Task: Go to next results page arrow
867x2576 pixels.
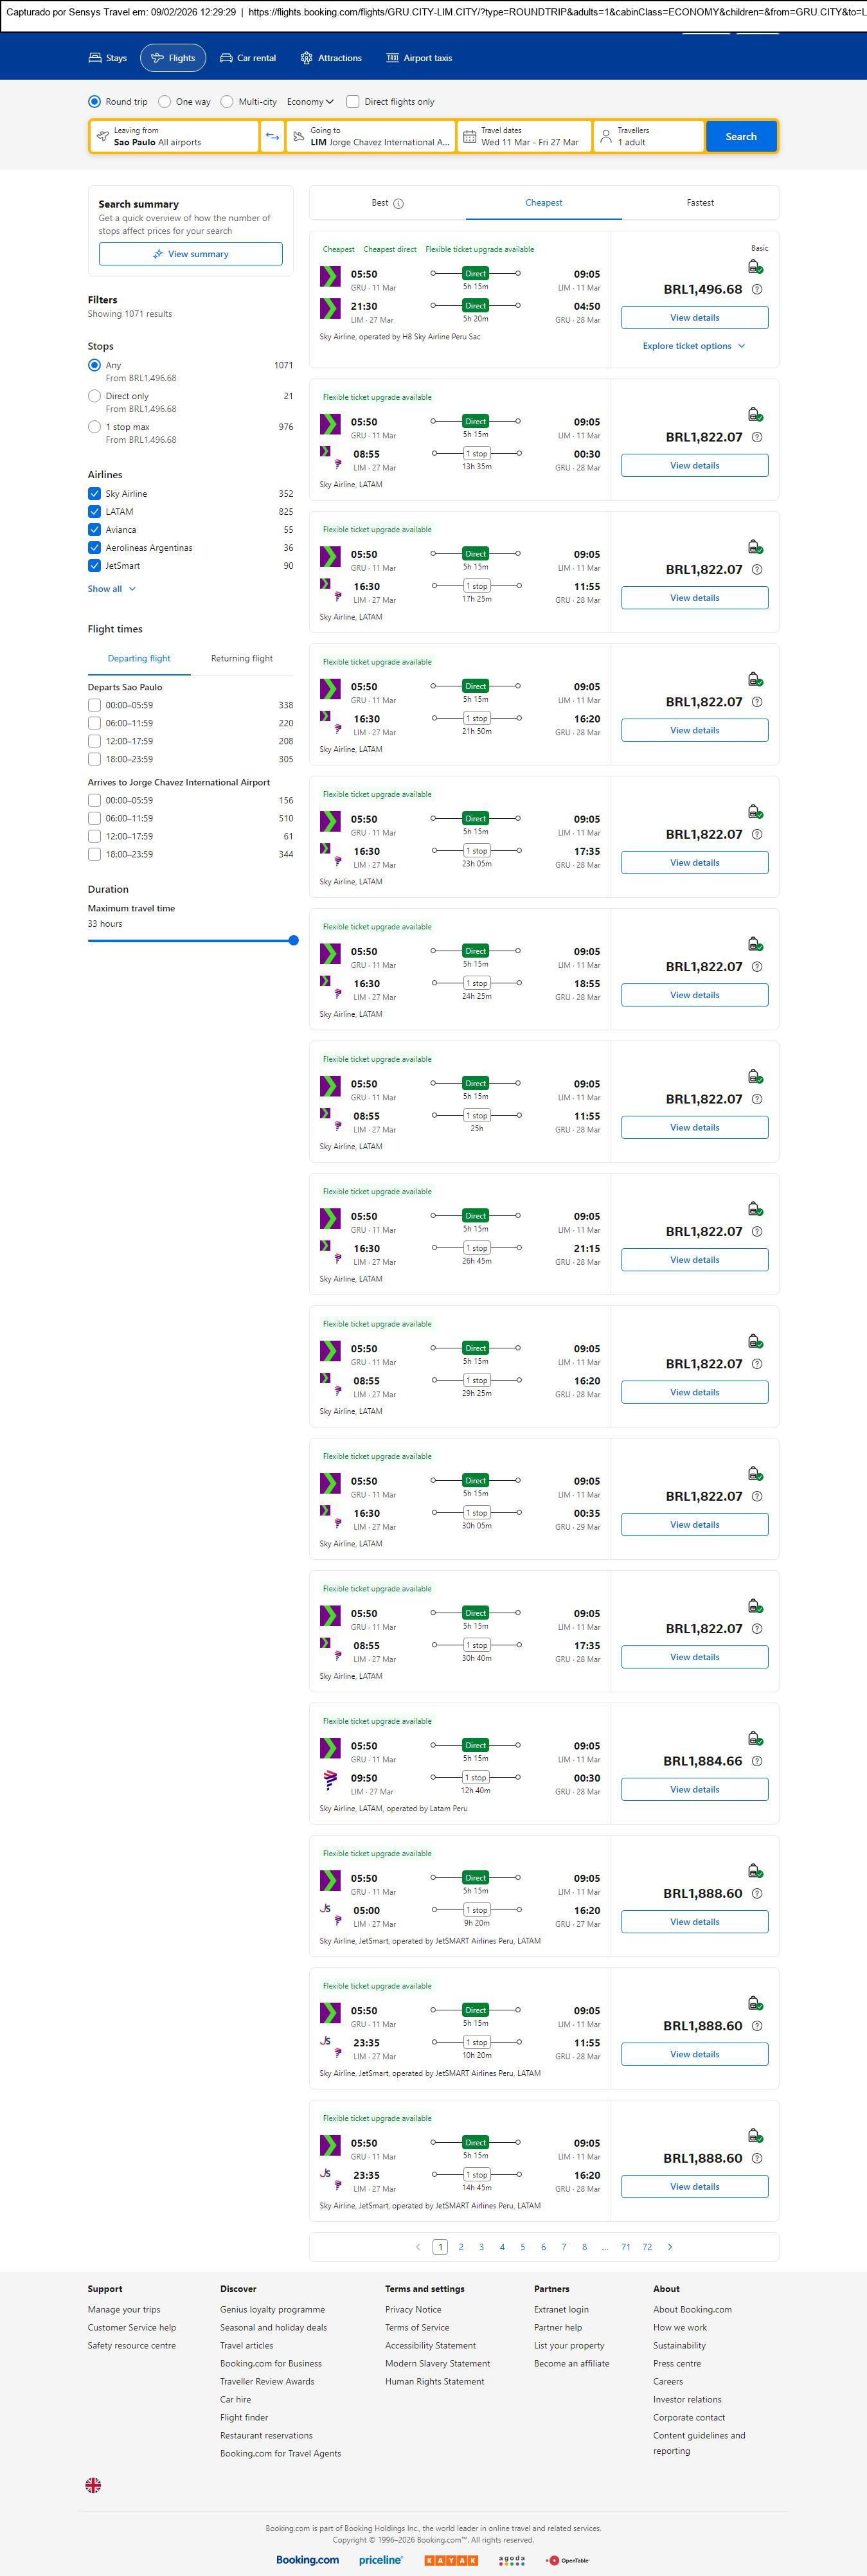Action: (x=670, y=2247)
